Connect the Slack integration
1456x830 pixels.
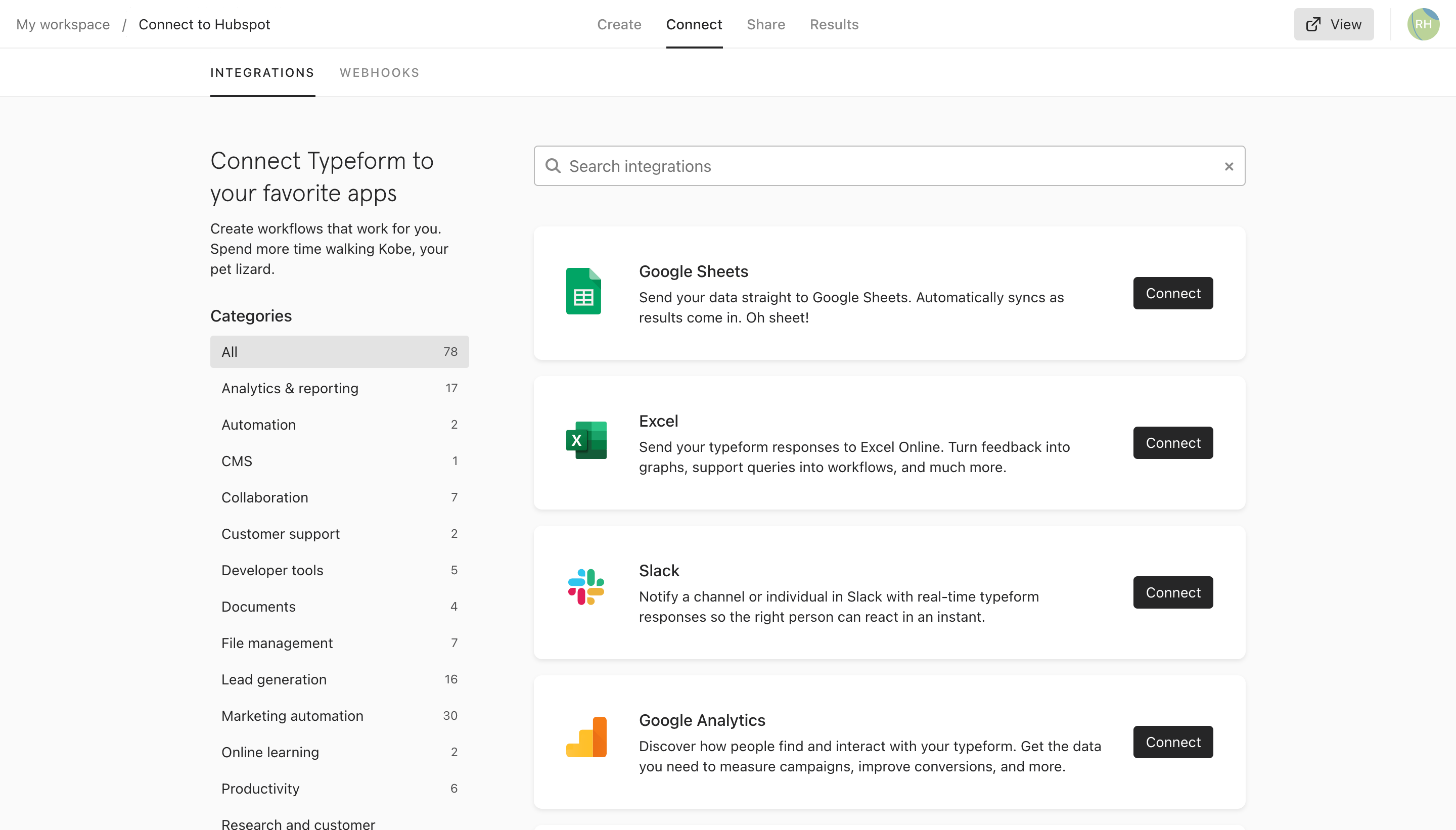coord(1173,592)
